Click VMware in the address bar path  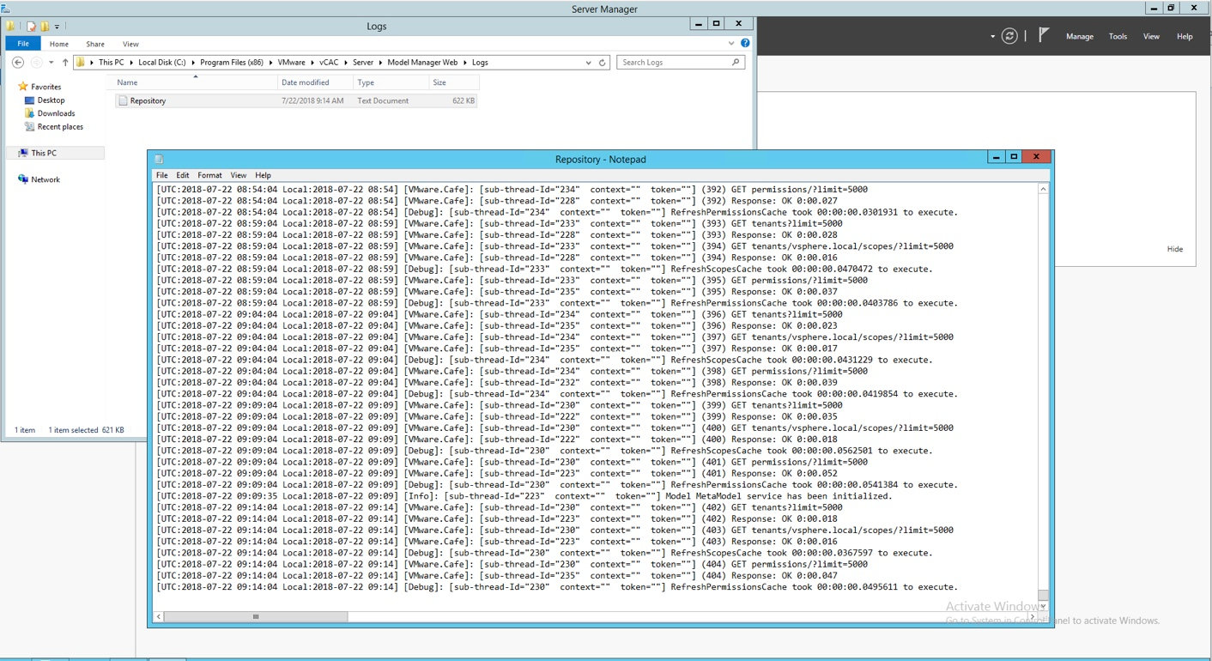[290, 63]
